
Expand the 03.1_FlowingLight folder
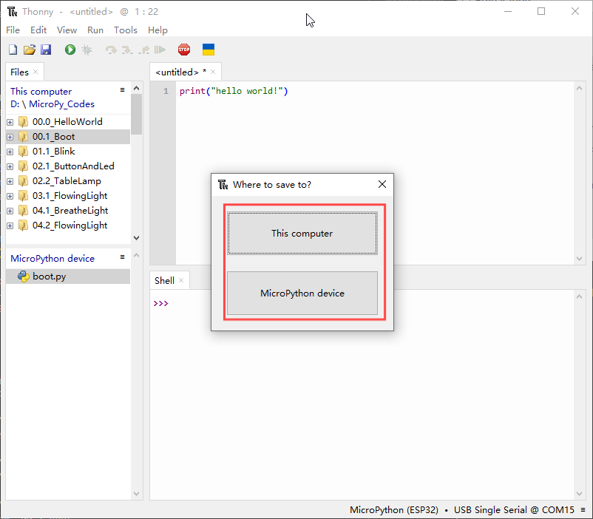10,196
